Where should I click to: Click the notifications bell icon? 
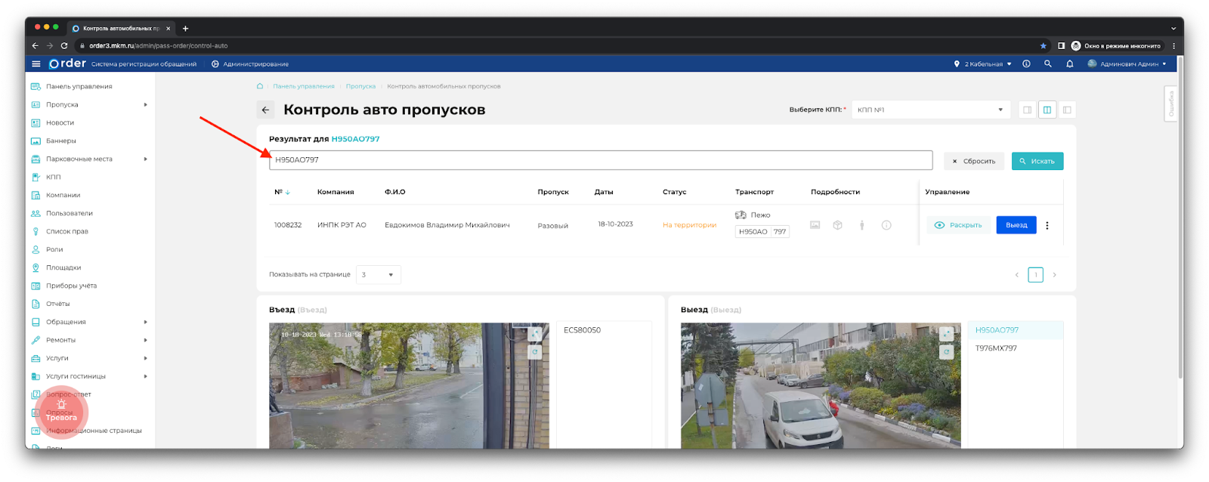coord(1069,64)
